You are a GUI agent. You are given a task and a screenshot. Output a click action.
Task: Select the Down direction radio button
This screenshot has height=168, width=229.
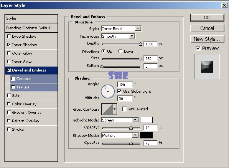(x=120, y=51)
